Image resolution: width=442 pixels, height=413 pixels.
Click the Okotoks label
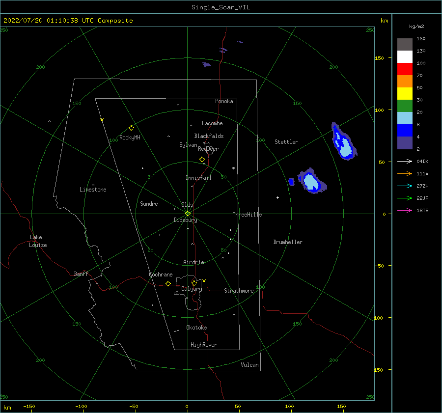(x=196, y=328)
